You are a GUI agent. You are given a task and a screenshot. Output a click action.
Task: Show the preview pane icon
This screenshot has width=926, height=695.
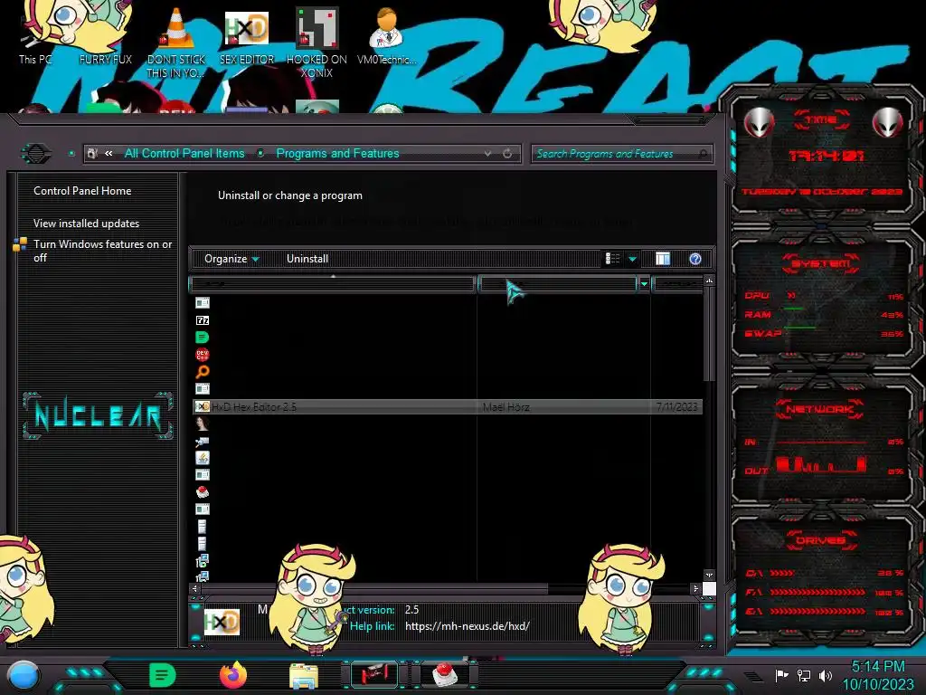click(x=663, y=259)
